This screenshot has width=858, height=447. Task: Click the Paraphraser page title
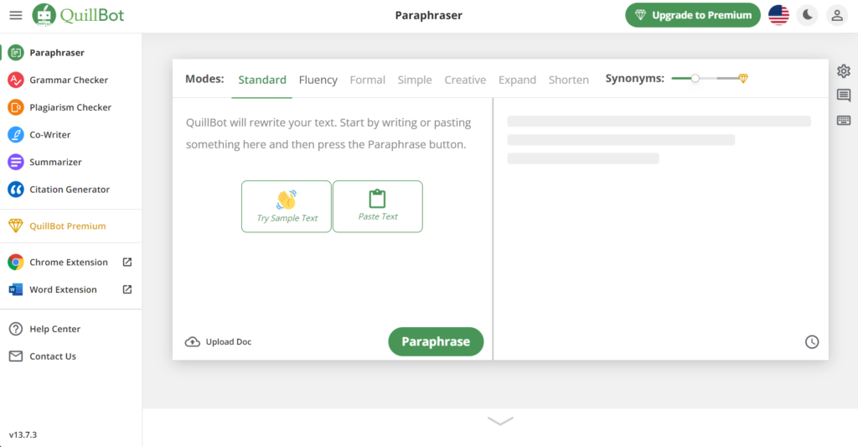coord(429,15)
